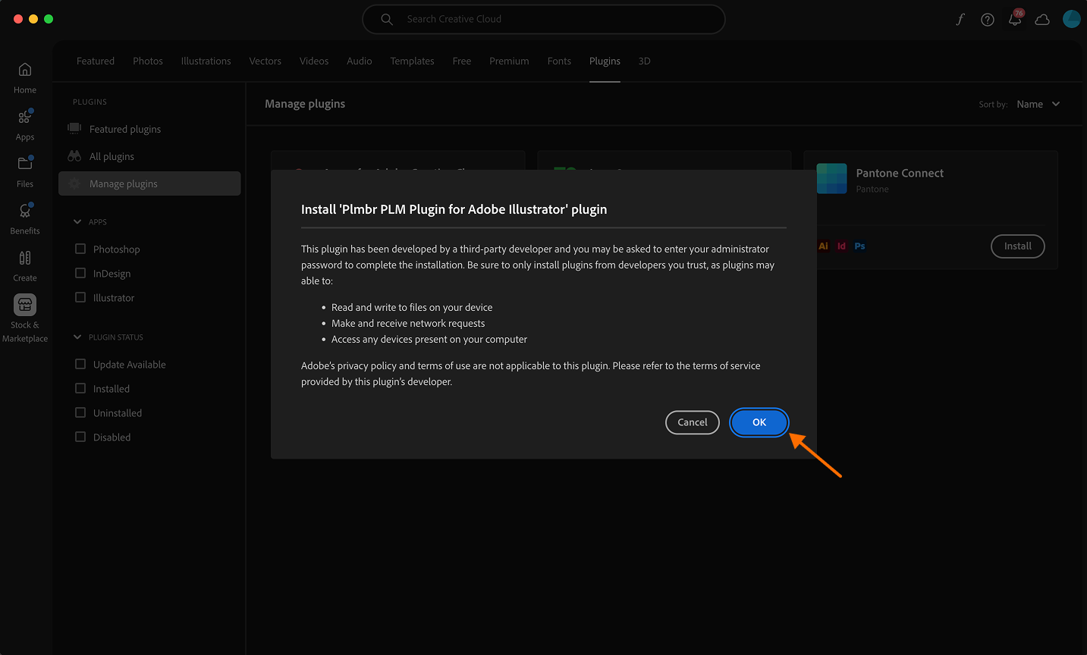The width and height of the screenshot is (1087, 655).
Task: Open the Sort by Name dropdown
Action: point(1038,104)
